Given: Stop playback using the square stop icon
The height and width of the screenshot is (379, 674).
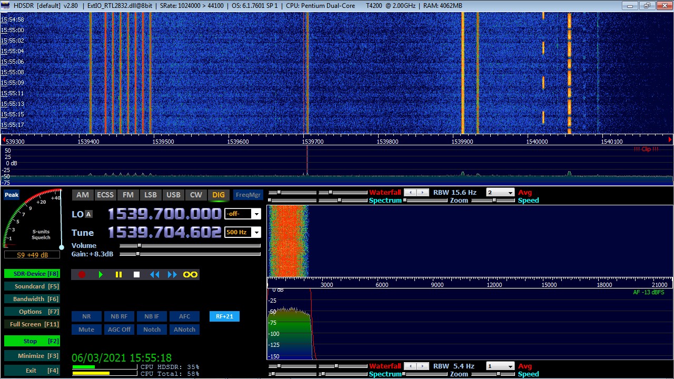Looking at the screenshot, I should point(136,274).
